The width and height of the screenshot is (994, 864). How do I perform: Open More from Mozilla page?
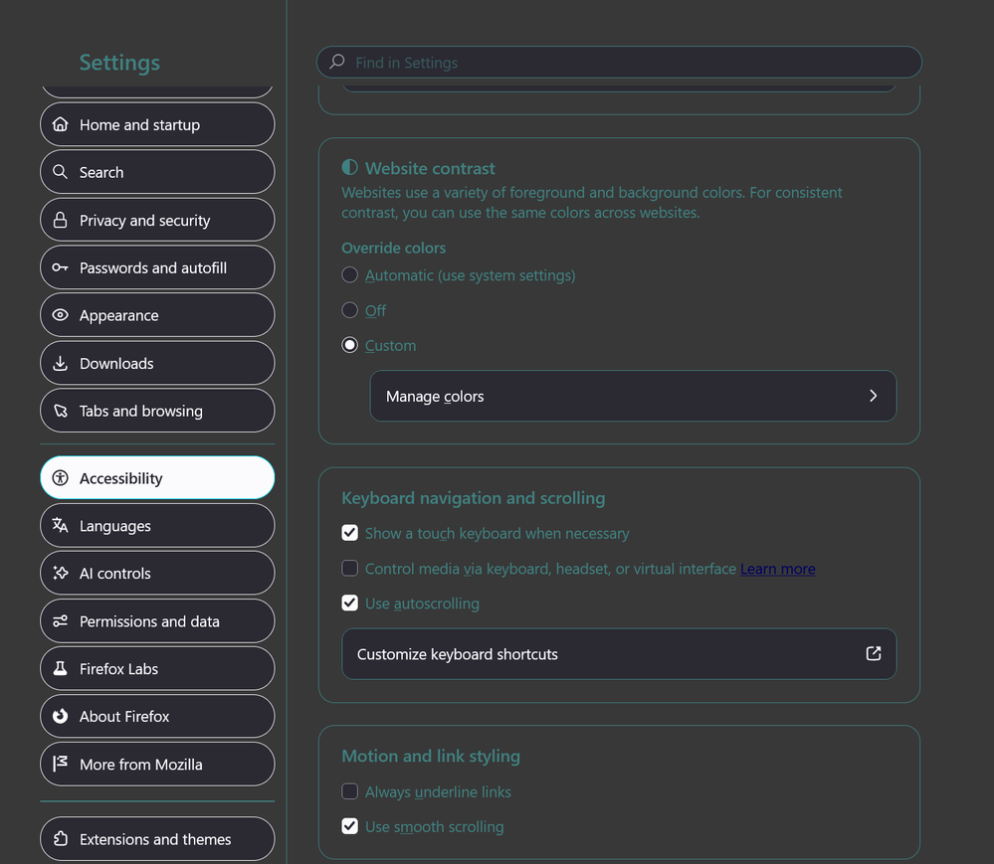(x=157, y=764)
